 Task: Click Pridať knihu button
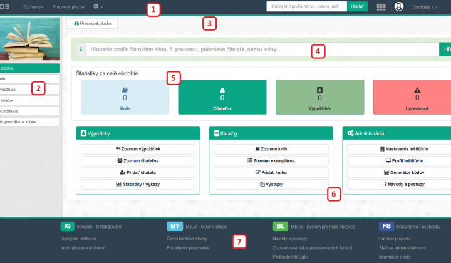tap(271, 172)
